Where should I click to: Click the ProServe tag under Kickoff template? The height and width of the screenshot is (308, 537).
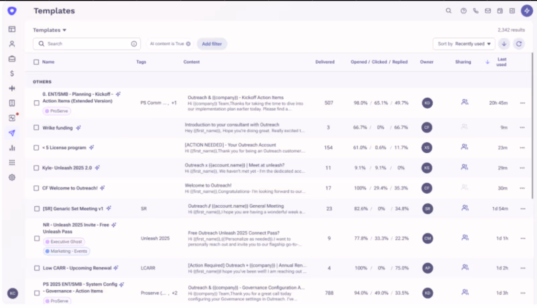(57, 111)
